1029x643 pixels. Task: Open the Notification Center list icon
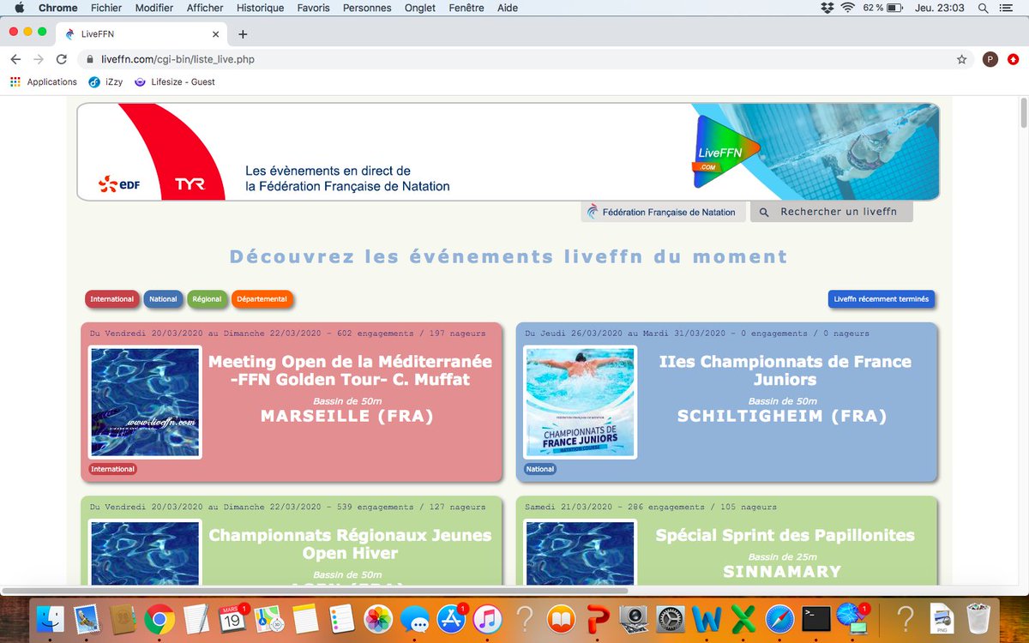pos(1008,8)
